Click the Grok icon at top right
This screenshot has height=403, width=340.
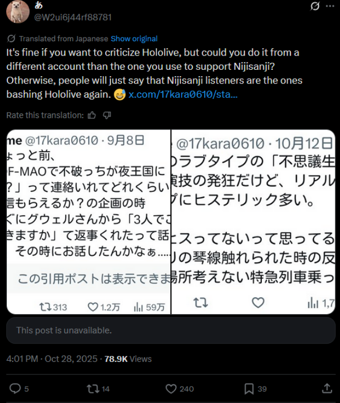click(x=315, y=6)
